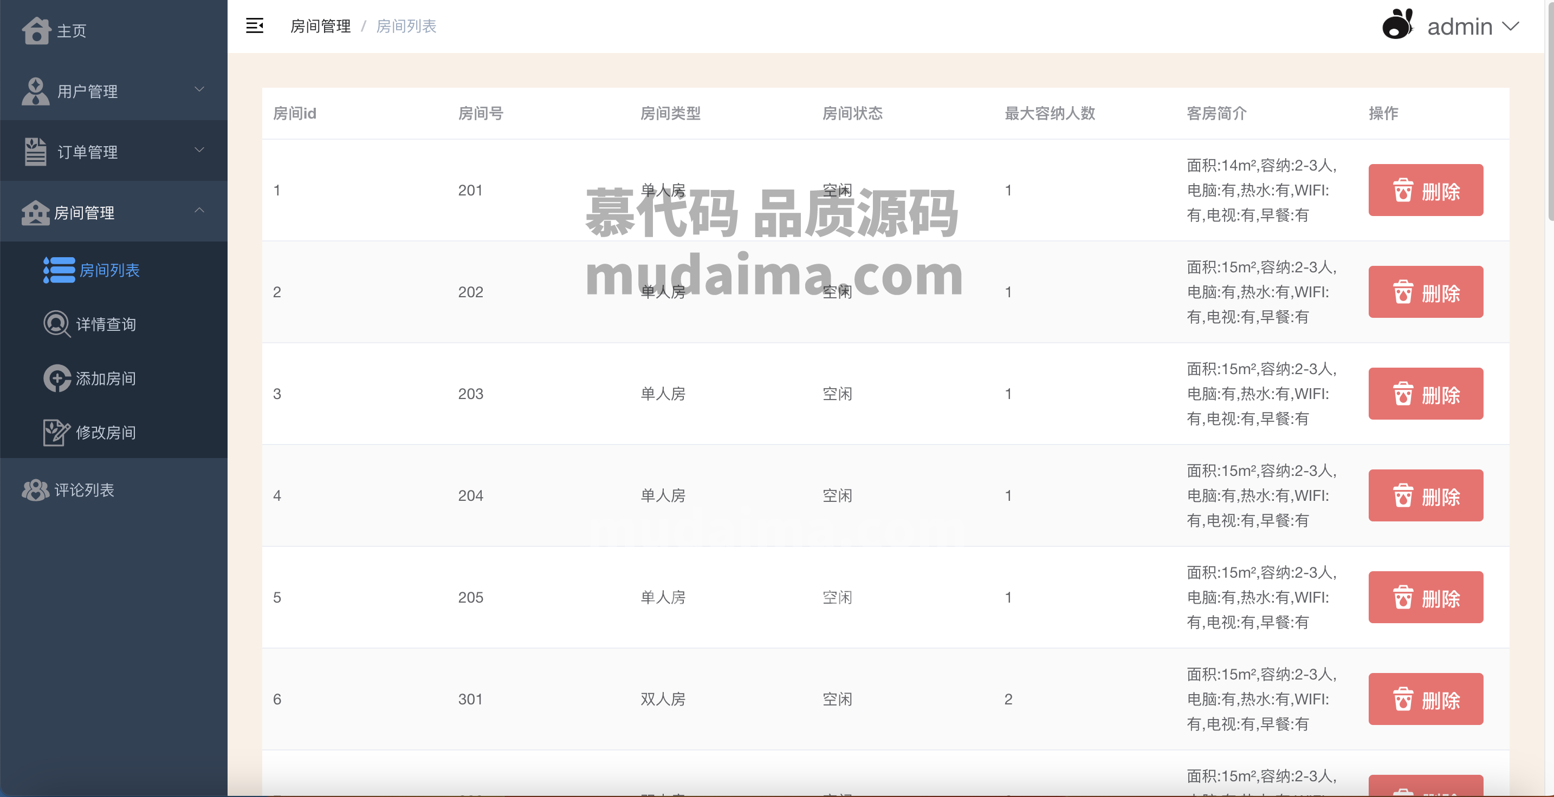Viewport: 1554px width, 797px height.
Task: Open the 详情查询 submenu item
Action: pos(113,324)
